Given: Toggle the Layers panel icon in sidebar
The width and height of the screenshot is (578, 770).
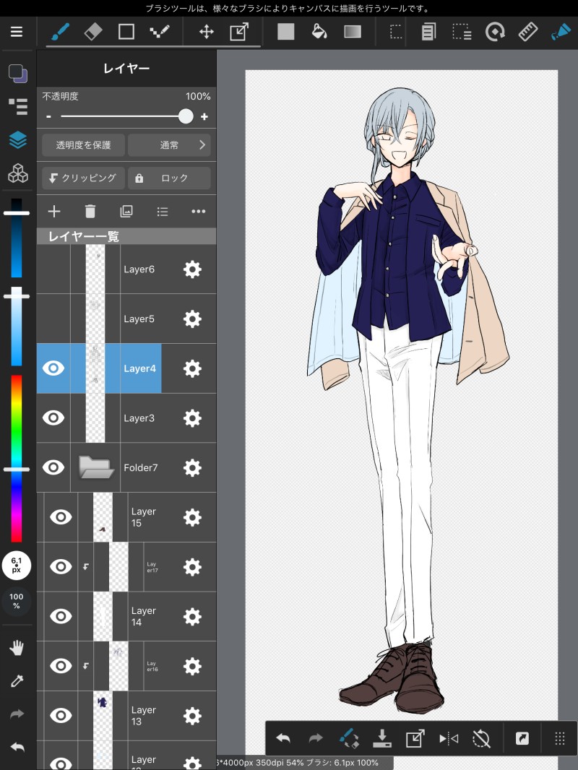Looking at the screenshot, I should pos(17,140).
